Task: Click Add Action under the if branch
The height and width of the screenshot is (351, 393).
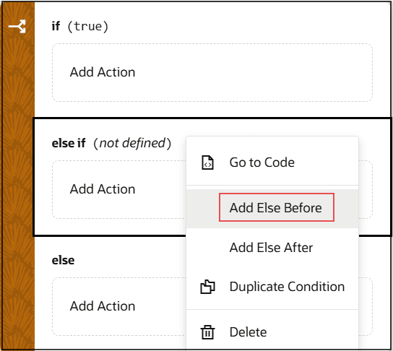Action: 103,72
